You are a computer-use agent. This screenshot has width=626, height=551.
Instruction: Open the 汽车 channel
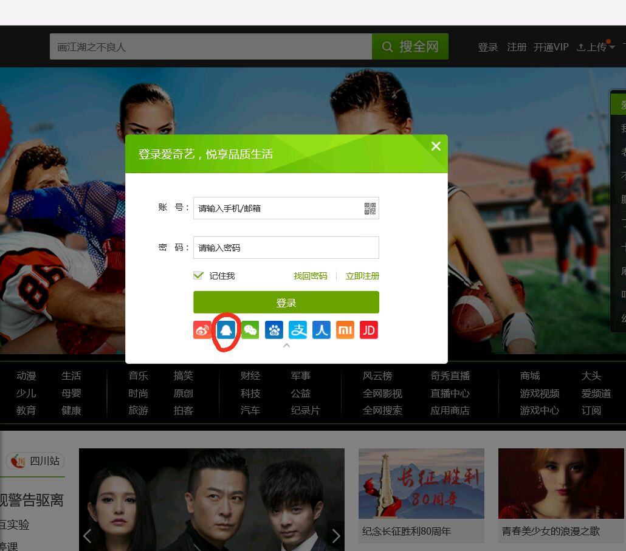coord(250,411)
